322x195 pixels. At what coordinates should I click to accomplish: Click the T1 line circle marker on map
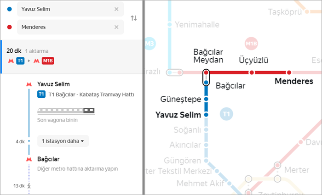(x=226, y=114)
